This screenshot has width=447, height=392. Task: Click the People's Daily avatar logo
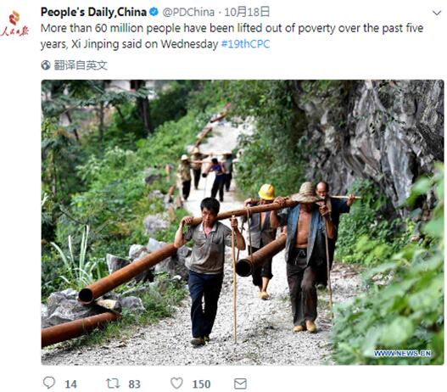click(x=14, y=24)
